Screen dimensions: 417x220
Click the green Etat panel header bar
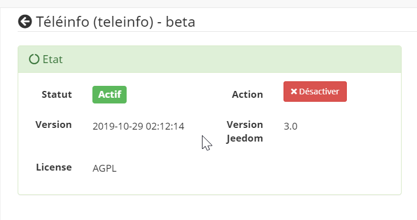[209, 59]
